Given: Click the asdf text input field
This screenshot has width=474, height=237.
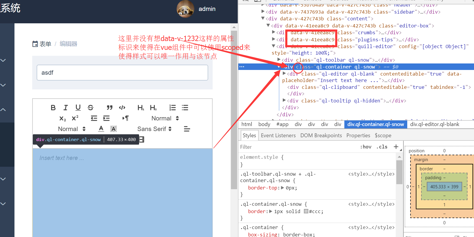Looking at the screenshot, I should 122,73.
